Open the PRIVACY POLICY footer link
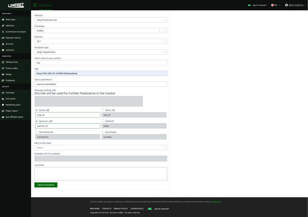 click(121, 209)
